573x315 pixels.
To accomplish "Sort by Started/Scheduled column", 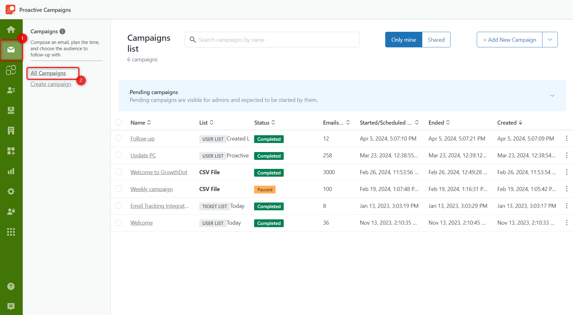I will pos(389,122).
